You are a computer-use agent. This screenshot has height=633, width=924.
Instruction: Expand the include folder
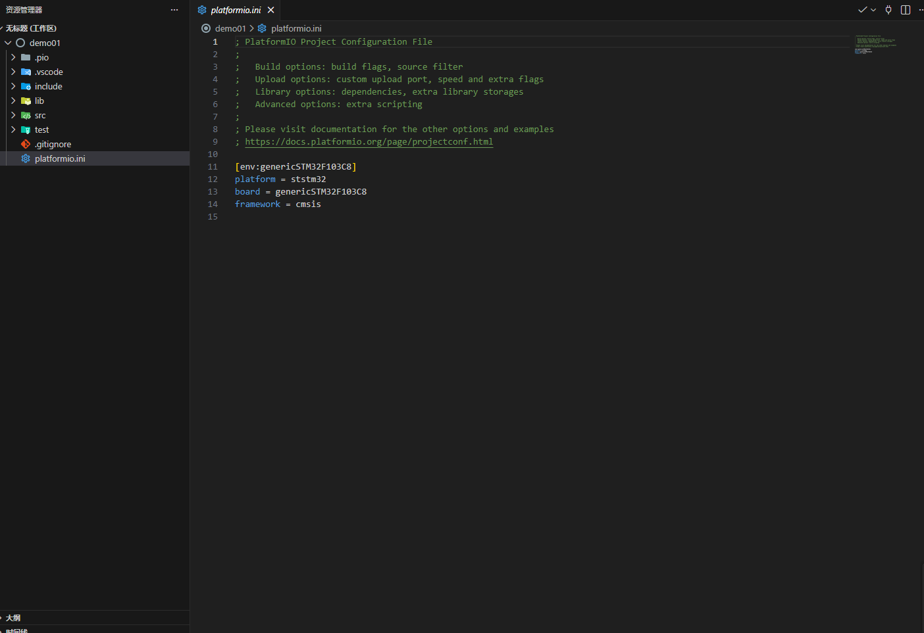point(13,86)
